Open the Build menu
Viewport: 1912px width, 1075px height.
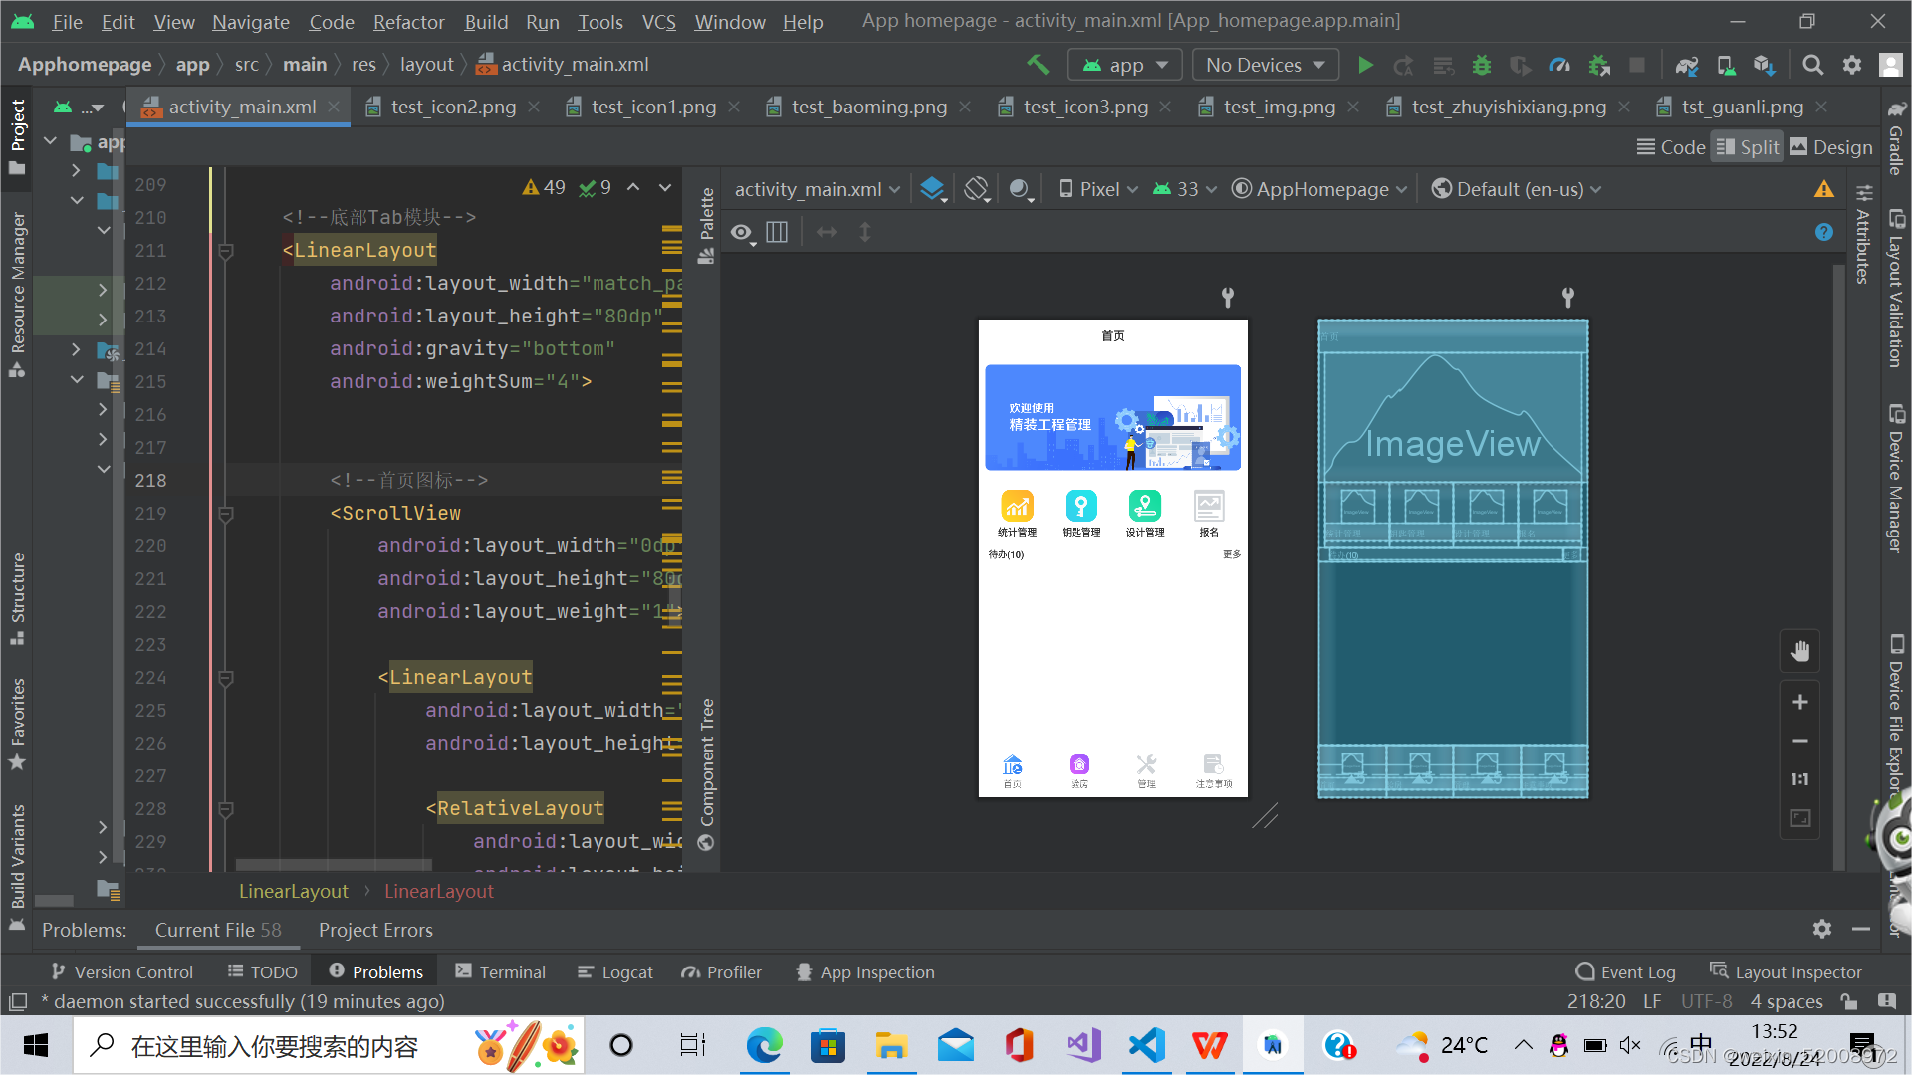point(486,21)
